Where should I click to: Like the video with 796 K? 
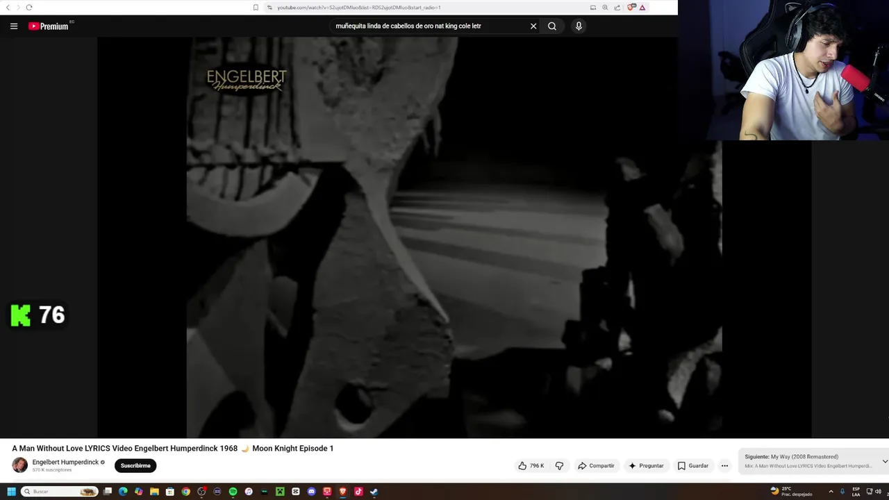(x=531, y=466)
